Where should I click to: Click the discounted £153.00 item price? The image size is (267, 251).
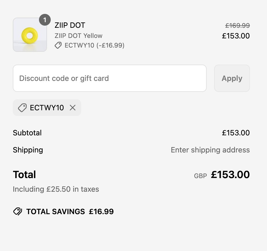tap(236, 36)
